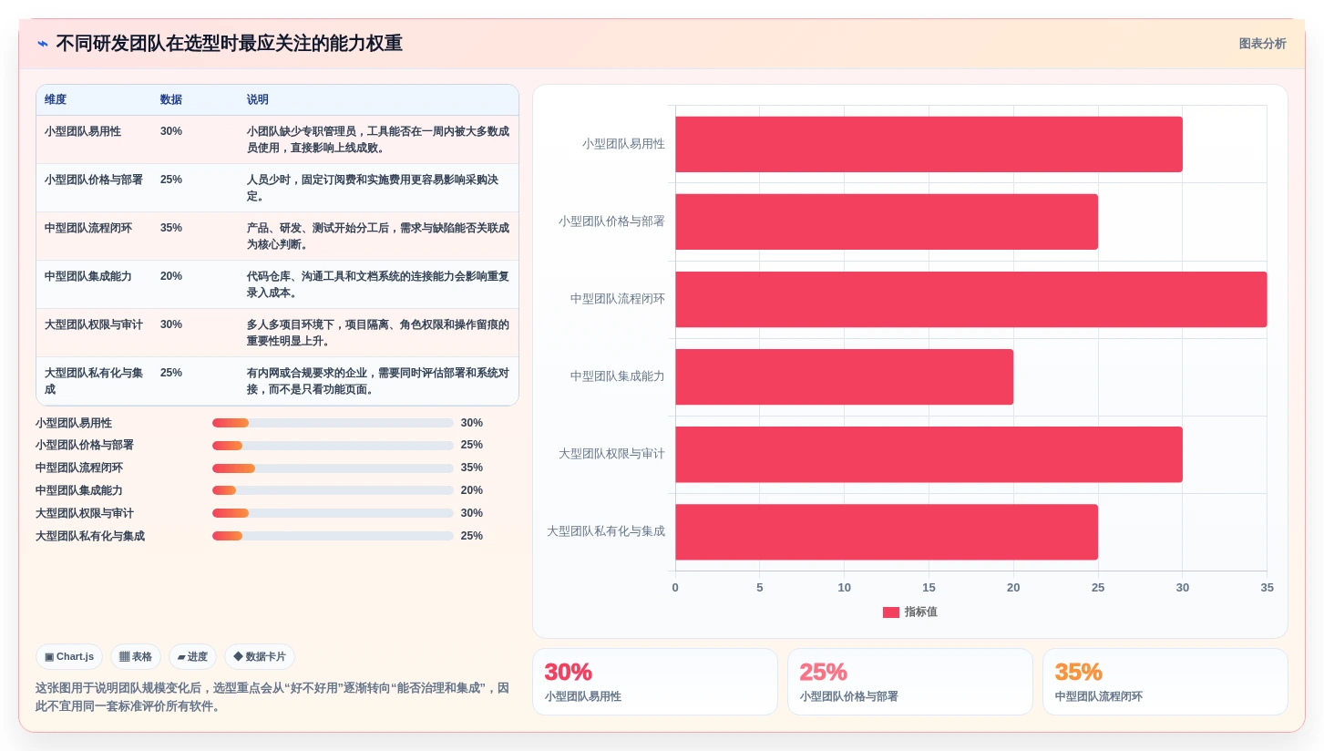1324x751 pixels.
Task: Click the 中型团队集成能力 table row label
Action: [x=88, y=276]
